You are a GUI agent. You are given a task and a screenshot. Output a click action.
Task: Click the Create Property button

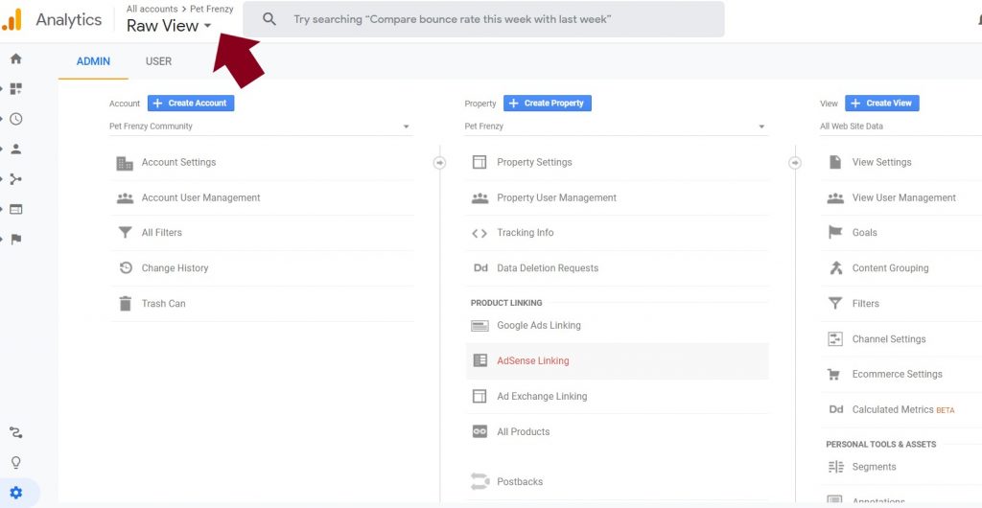click(548, 104)
